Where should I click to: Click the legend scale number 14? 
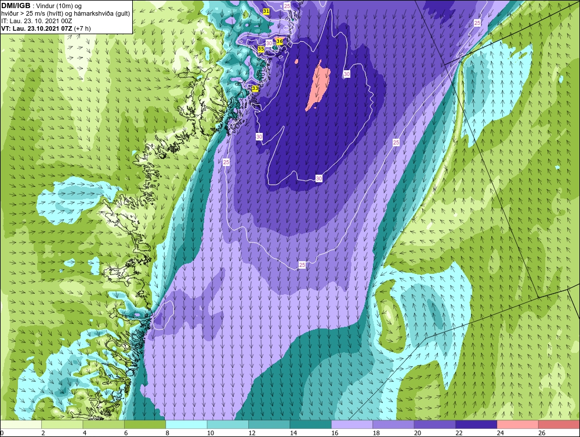point(293,433)
